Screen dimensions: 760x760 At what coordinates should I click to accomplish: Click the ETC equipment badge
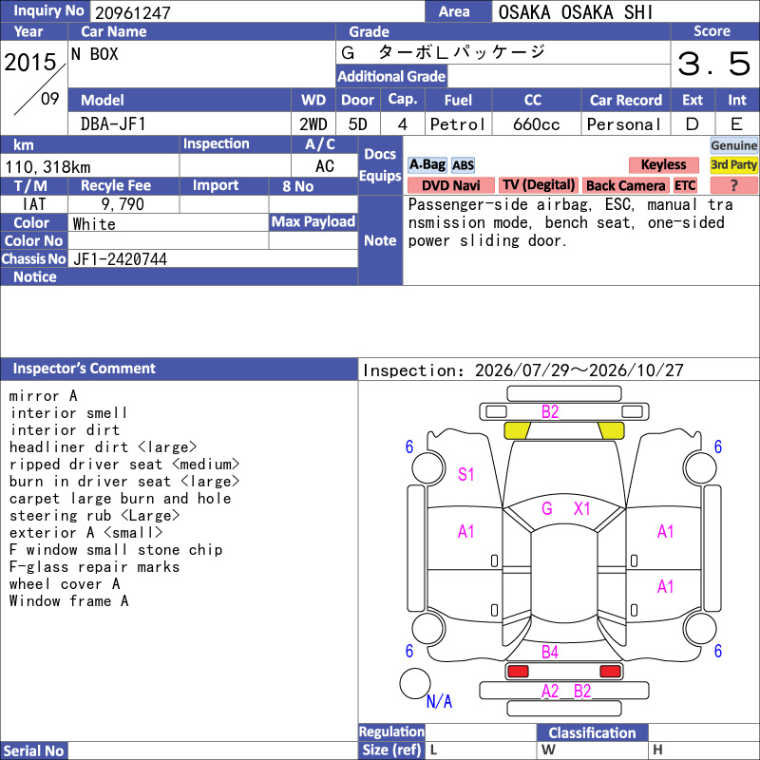pyautogui.click(x=685, y=185)
